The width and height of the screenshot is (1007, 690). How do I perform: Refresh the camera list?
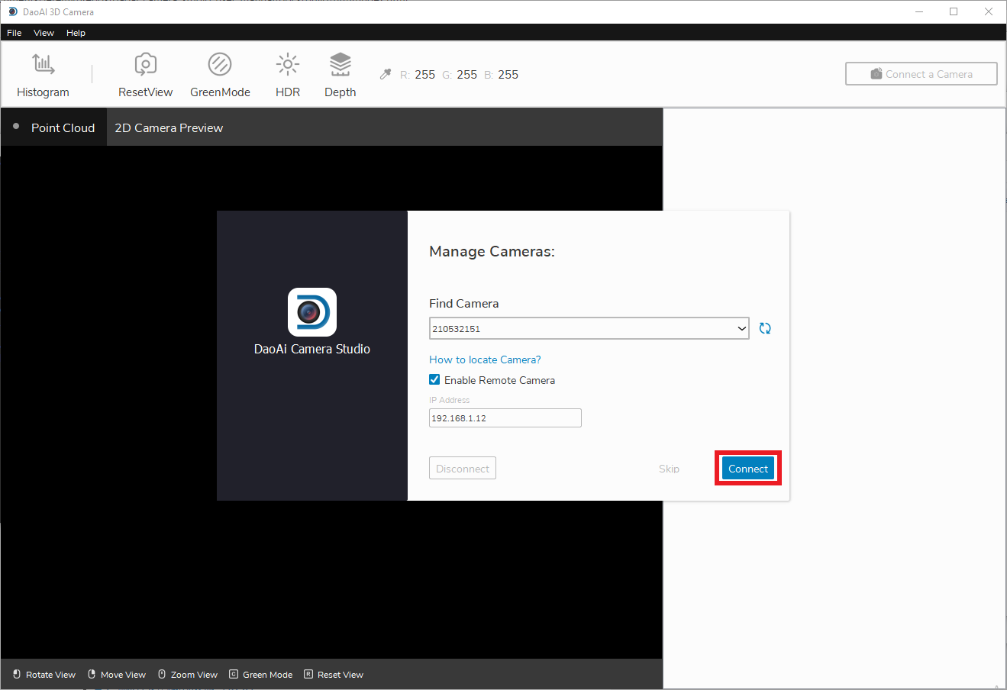point(765,328)
